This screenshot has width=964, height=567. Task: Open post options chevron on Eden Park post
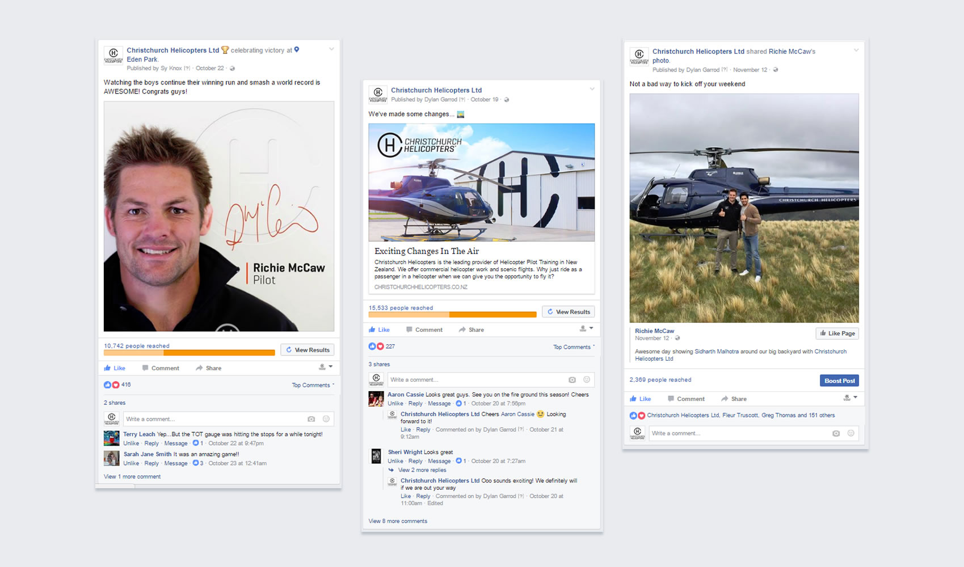click(331, 49)
